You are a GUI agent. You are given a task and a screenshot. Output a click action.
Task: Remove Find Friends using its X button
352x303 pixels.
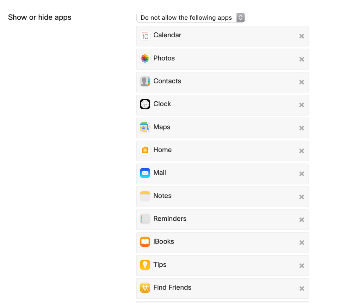coord(302,289)
